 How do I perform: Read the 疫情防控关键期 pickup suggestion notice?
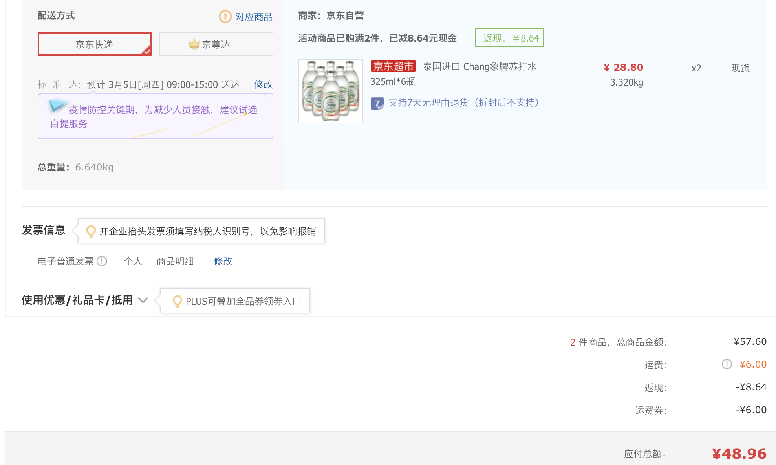tap(155, 116)
